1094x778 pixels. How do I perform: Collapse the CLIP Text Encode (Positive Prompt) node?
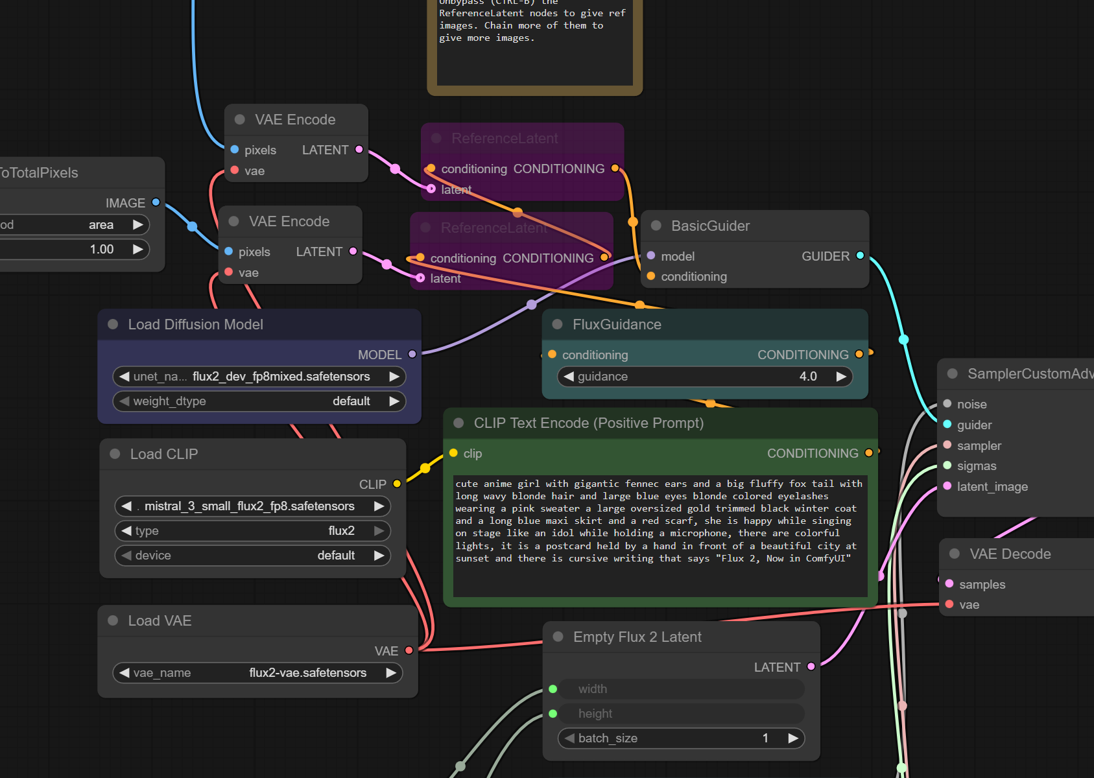point(458,423)
